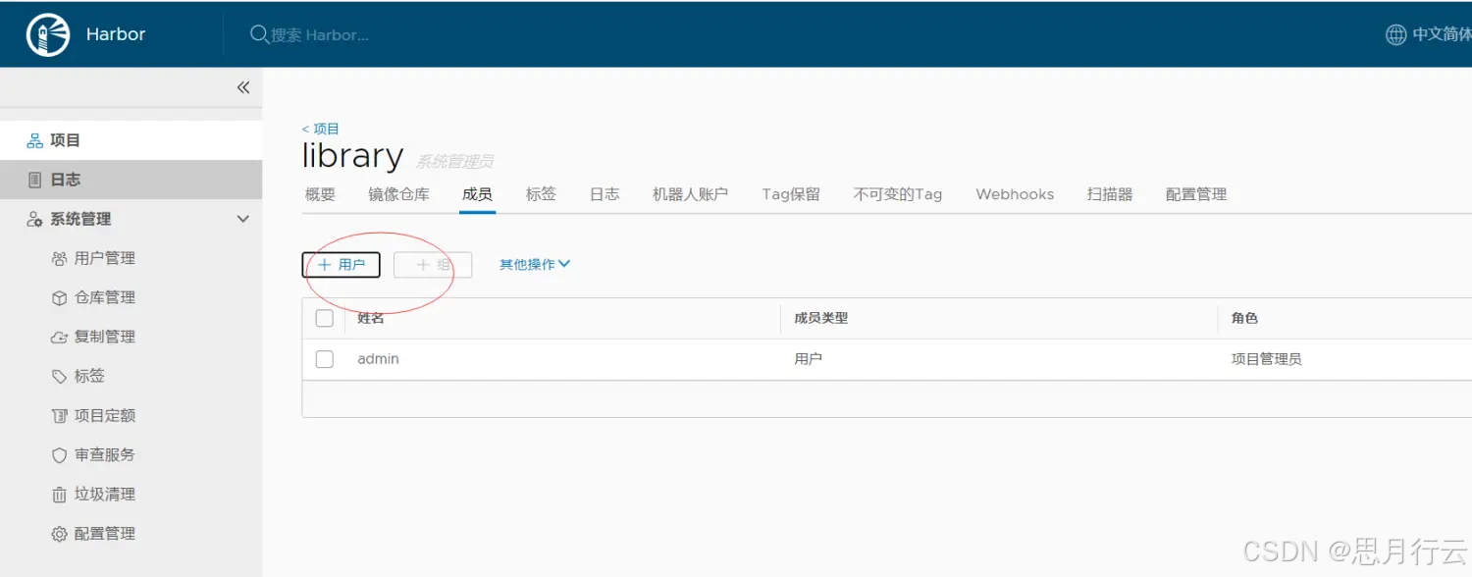
Task: Open the 机器人账户 tab
Action: click(691, 194)
